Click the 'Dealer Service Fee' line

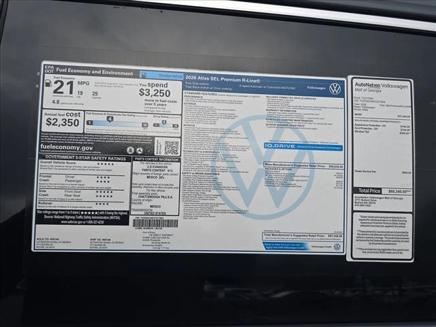click(x=383, y=172)
